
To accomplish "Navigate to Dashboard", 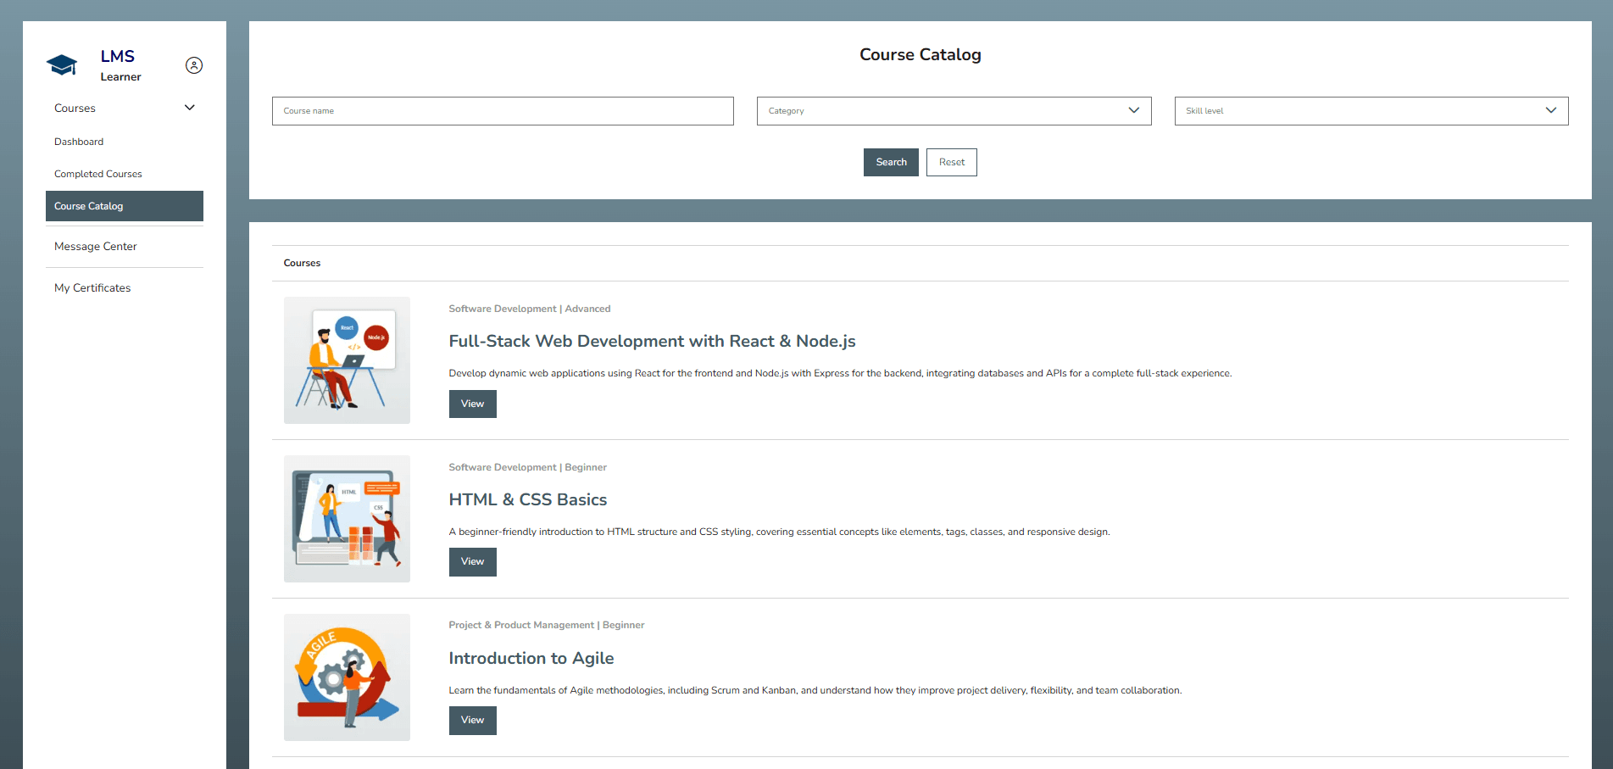I will click(x=79, y=142).
